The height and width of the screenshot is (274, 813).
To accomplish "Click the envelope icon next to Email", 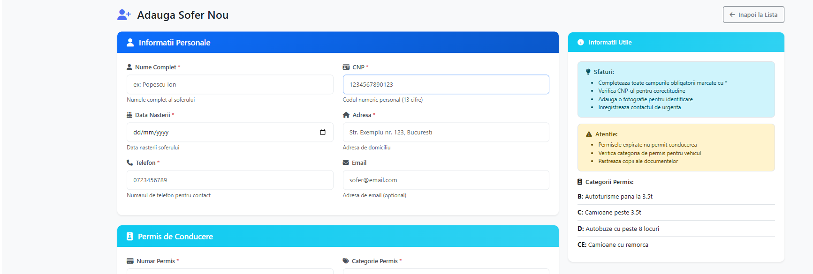I will (x=346, y=163).
